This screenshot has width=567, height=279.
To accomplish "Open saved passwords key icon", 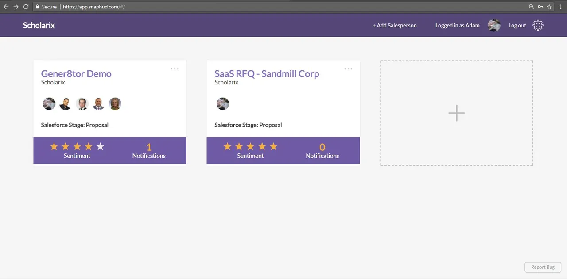I will 540,7.
